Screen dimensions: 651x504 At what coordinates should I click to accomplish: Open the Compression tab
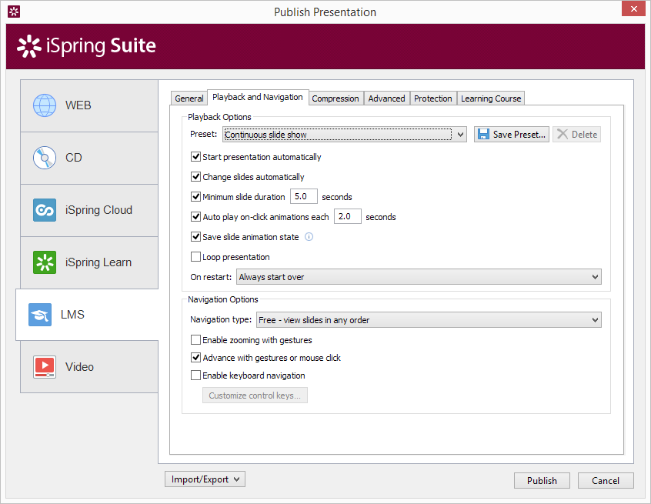[336, 98]
